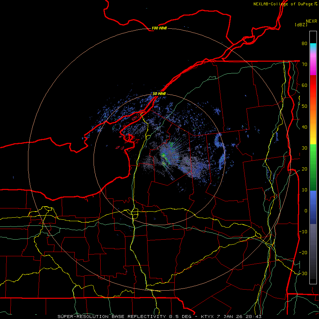Click the 40 value on the dBZ scale
The width and height of the screenshot is (319, 319).
pos(304,127)
